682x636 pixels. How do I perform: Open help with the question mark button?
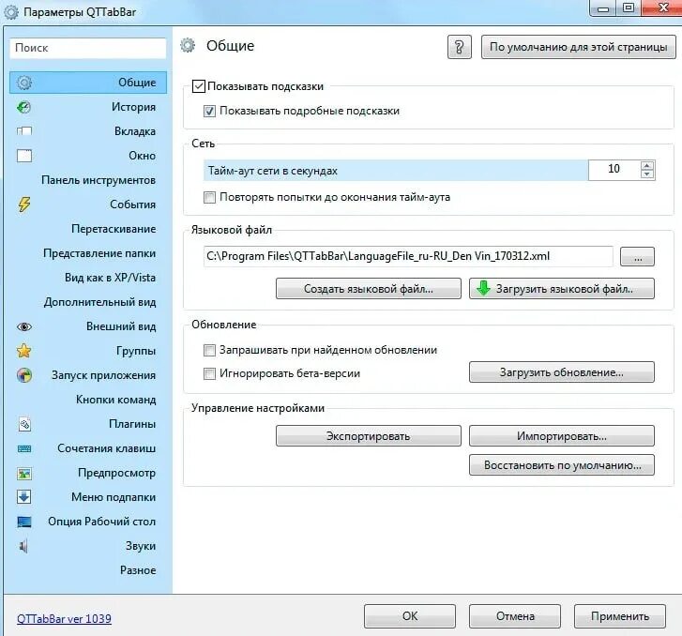pos(460,47)
